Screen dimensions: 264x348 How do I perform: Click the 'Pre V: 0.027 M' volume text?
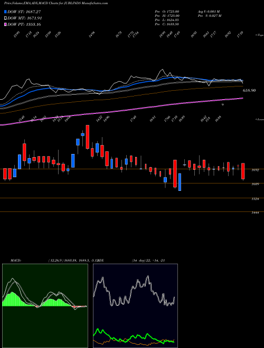(x=209, y=16)
